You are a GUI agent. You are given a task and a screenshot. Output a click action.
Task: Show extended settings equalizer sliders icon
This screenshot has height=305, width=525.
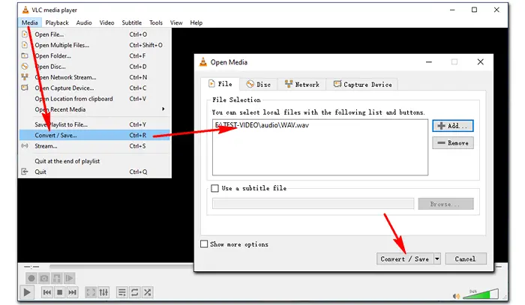(103, 292)
